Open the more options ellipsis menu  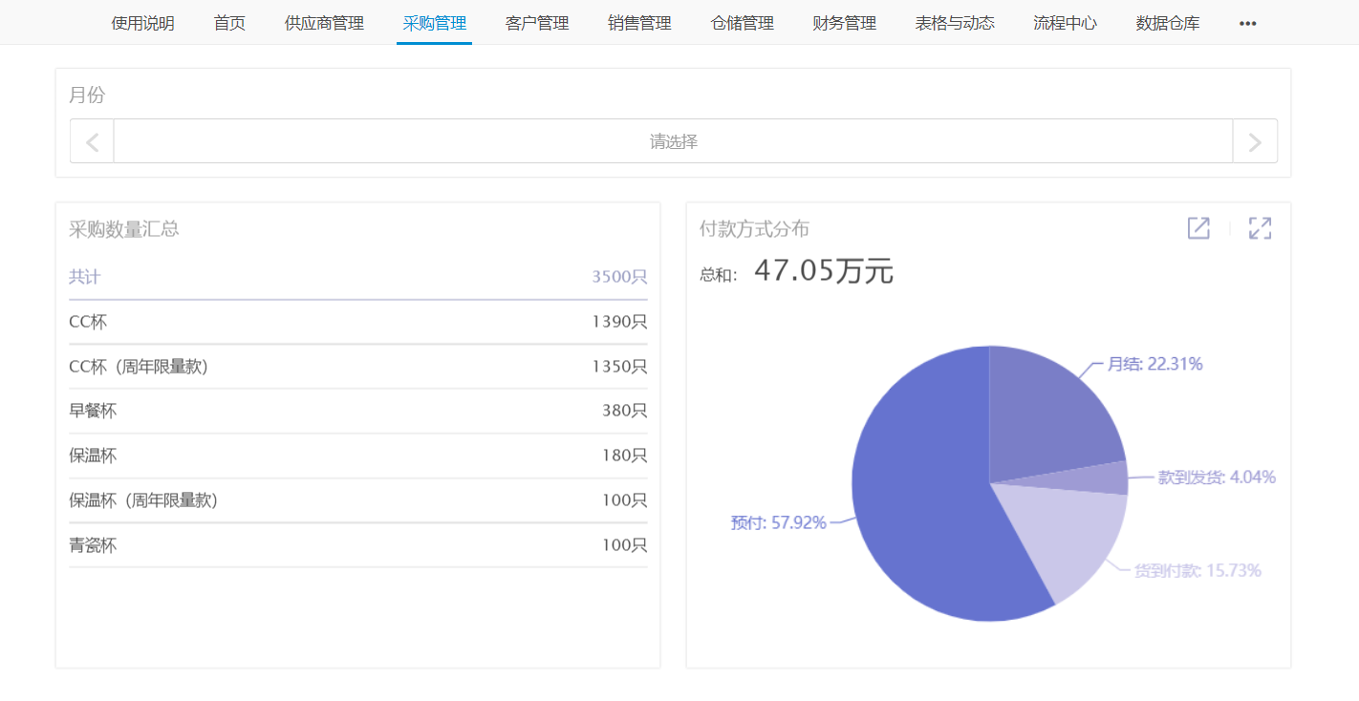[1247, 24]
